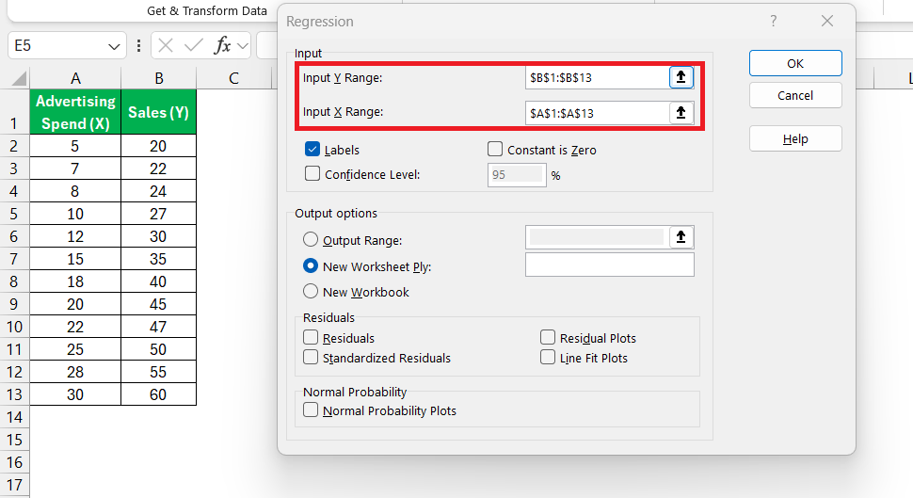Select New Worksheet Ply radio button
This screenshot has height=498, width=913.
click(x=311, y=265)
